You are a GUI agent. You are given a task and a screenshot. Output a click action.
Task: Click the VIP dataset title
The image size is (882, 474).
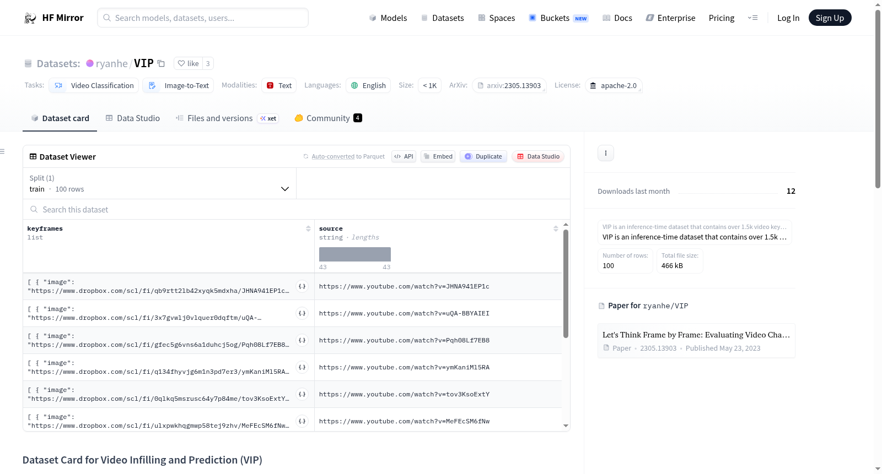click(x=144, y=63)
